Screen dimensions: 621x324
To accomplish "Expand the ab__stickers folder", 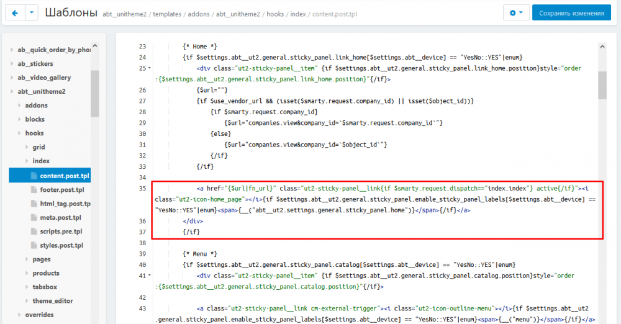I will 12,64.
